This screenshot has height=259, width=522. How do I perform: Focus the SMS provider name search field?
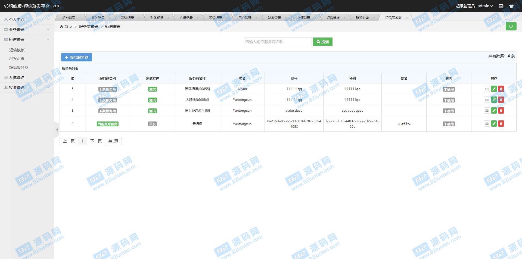277,42
